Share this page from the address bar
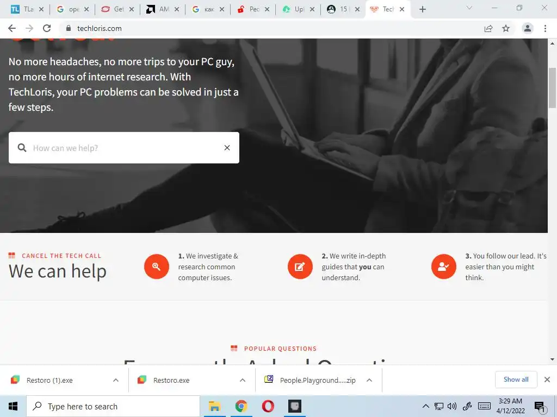Viewport: 557px width, 417px height. point(488,28)
